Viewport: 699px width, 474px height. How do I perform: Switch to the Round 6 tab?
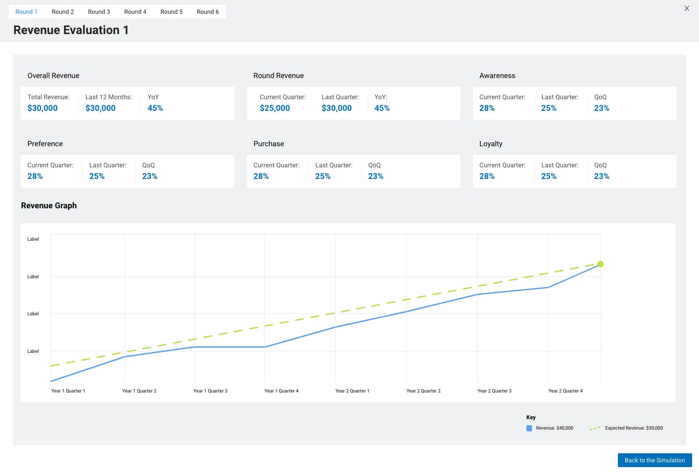tap(208, 12)
